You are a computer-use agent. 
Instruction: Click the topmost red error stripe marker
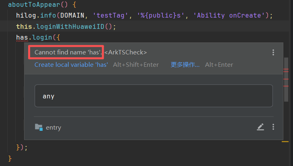[286, 69]
